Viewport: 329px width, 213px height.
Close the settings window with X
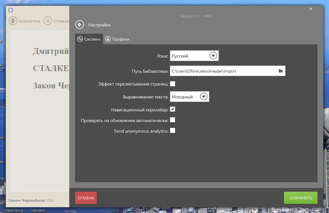click(311, 9)
